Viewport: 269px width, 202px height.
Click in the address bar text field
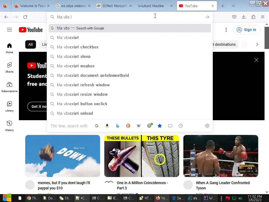(130, 17)
